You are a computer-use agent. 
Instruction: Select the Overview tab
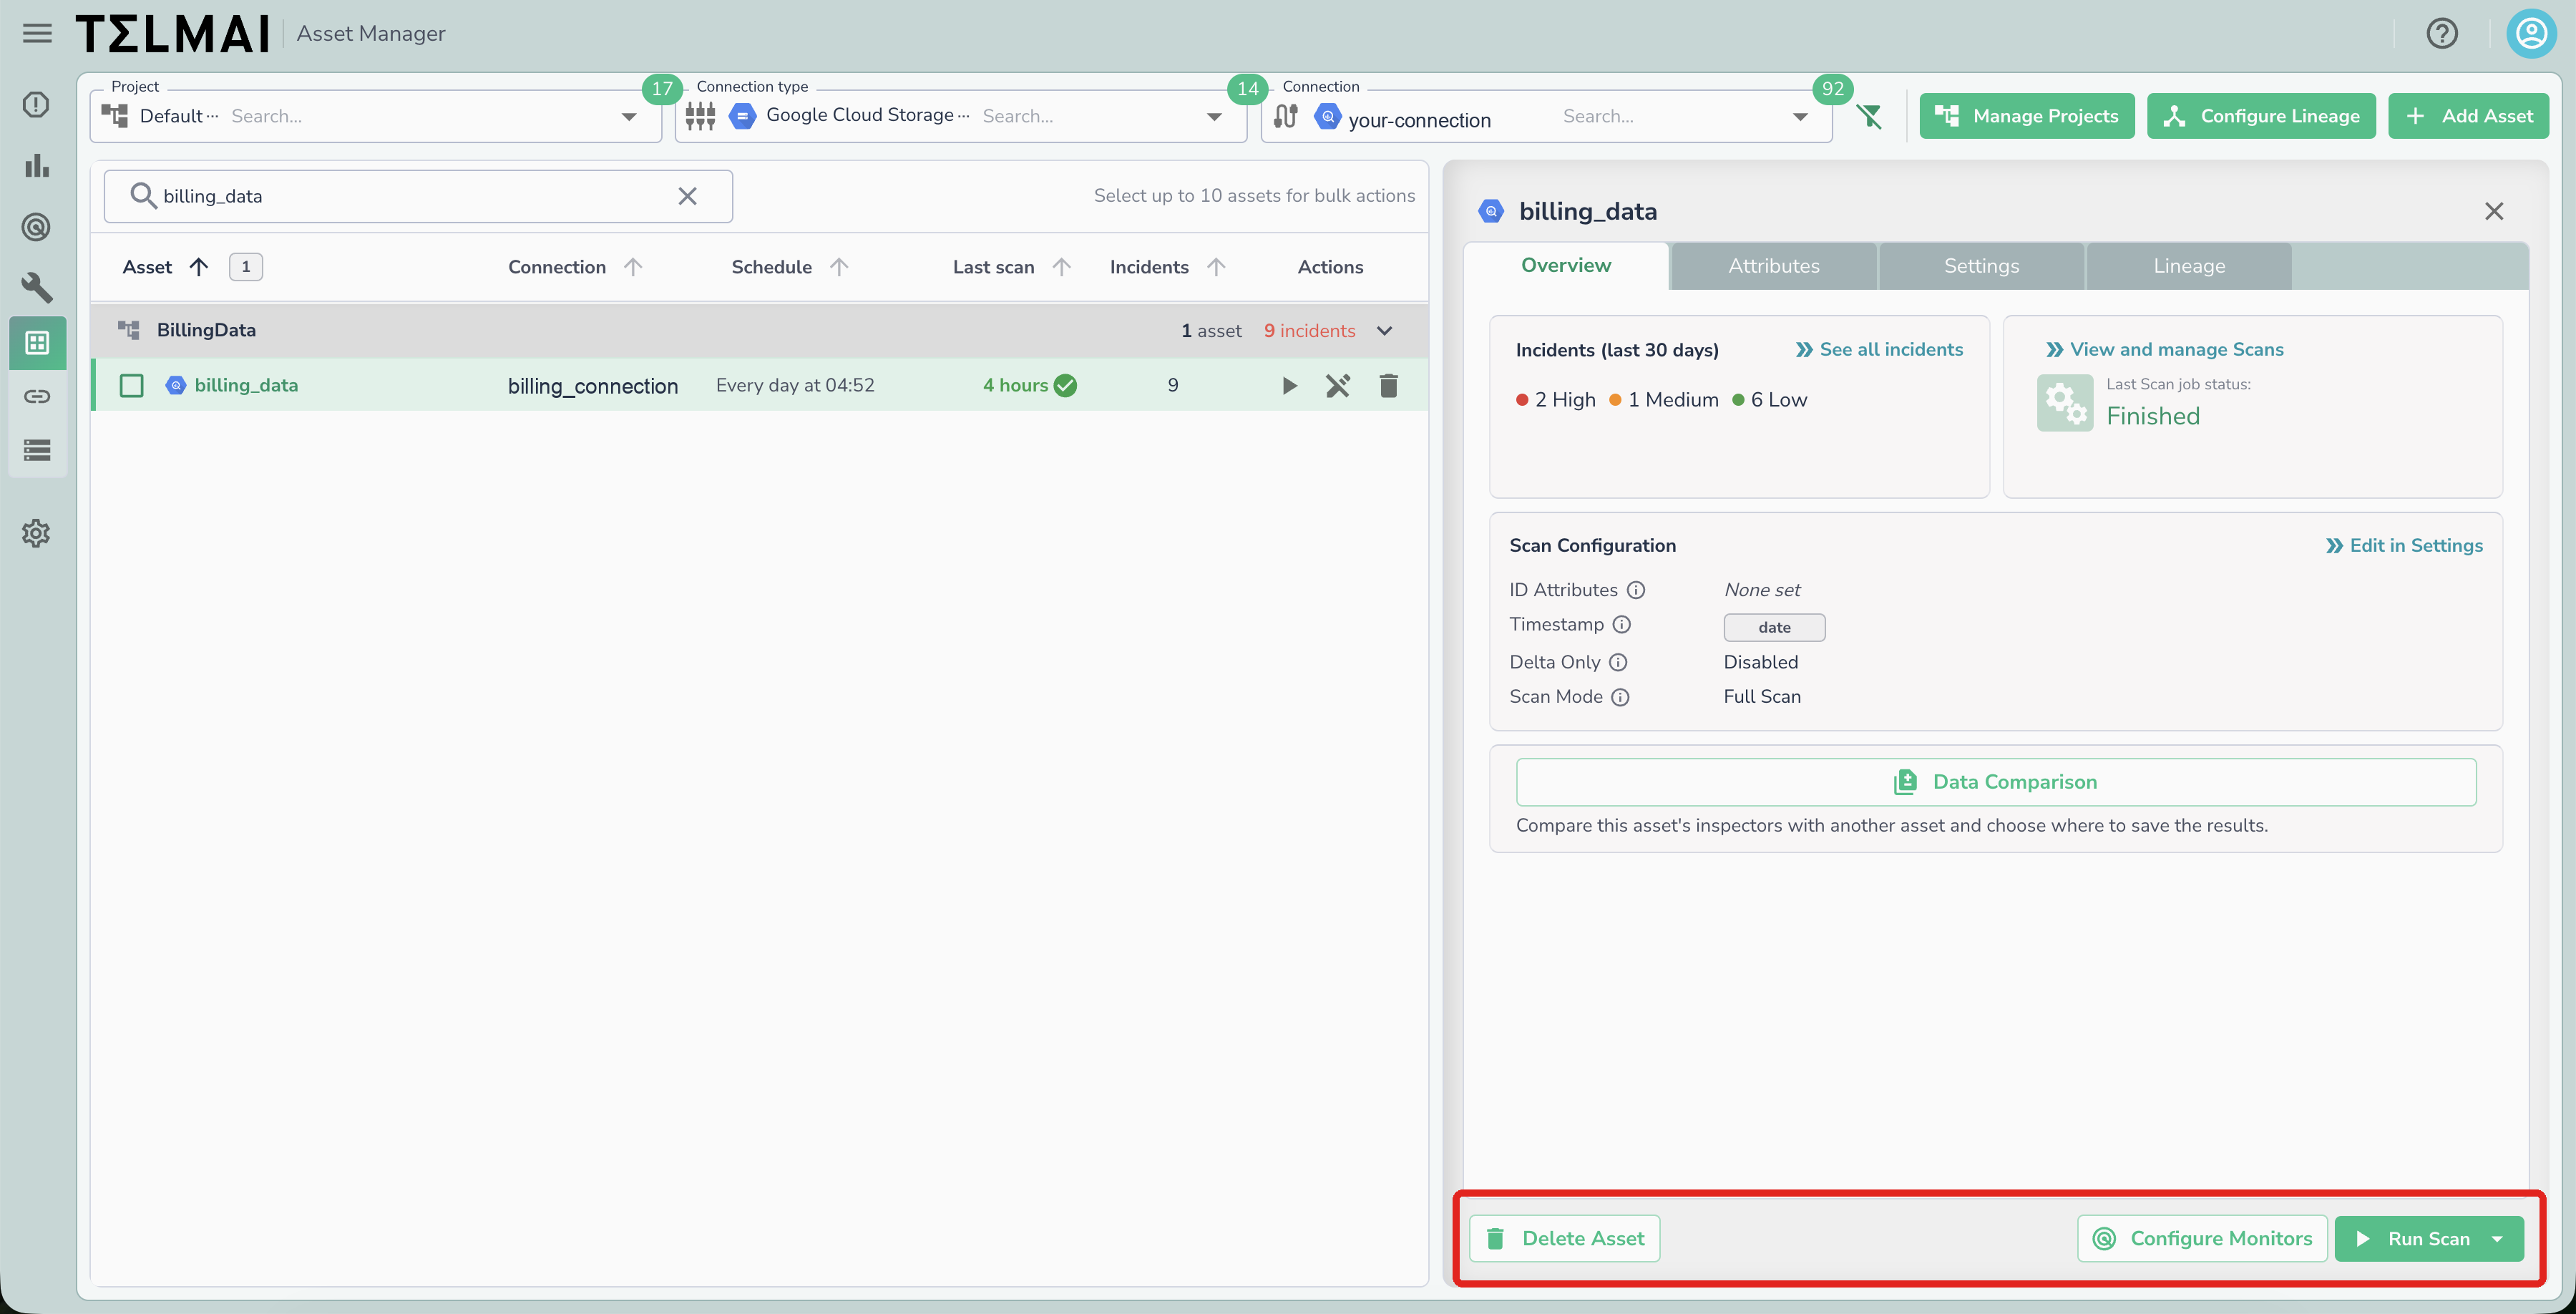click(1566, 266)
